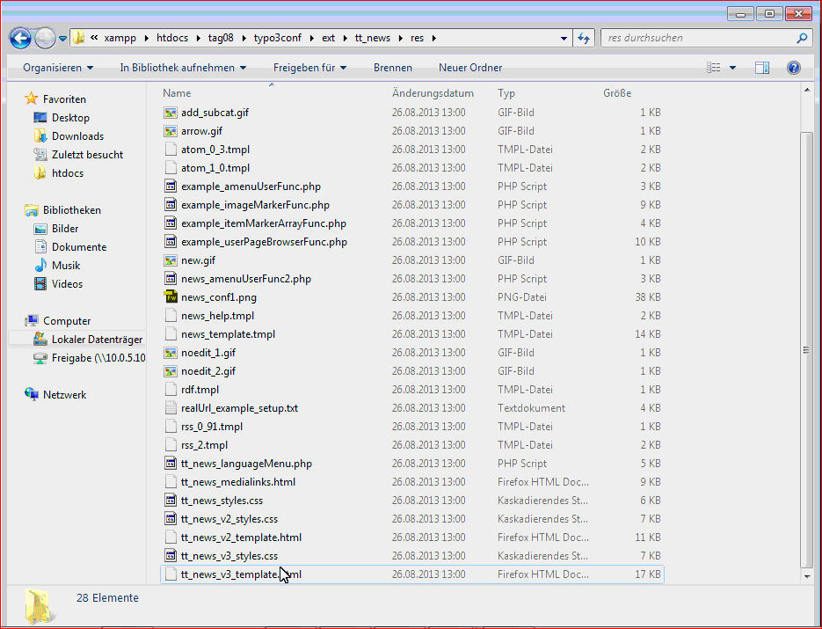Image resolution: width=822 pixels, height=629 pixels.
Task: Click the tt_news_styles.css file icon
Action: point(171,501)
